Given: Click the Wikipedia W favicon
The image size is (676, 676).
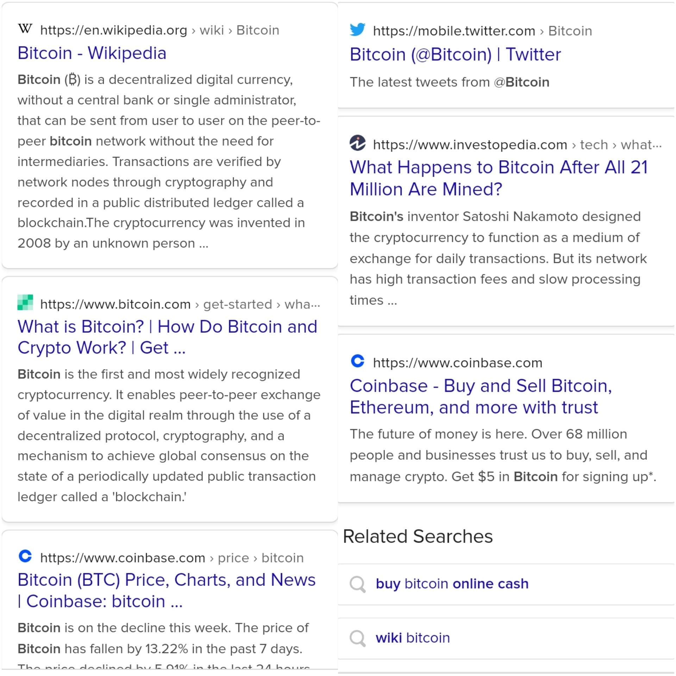Looking at the screenshot, I should click(25, 29).
